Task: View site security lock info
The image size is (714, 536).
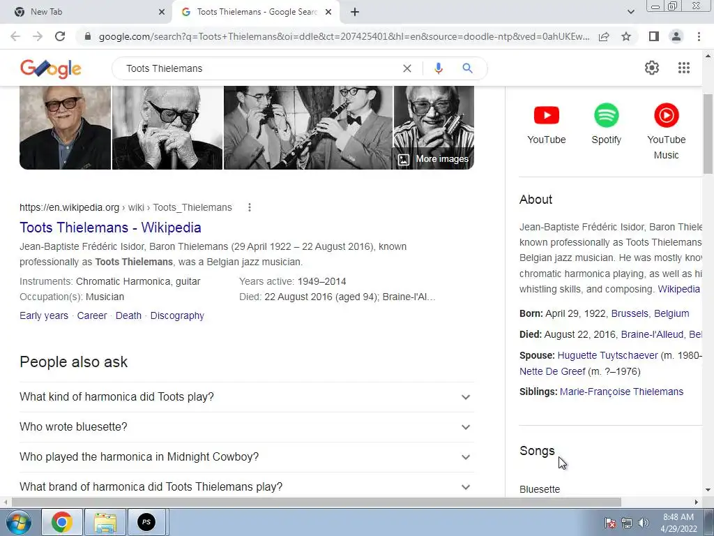Action: [x=88, y=36]
